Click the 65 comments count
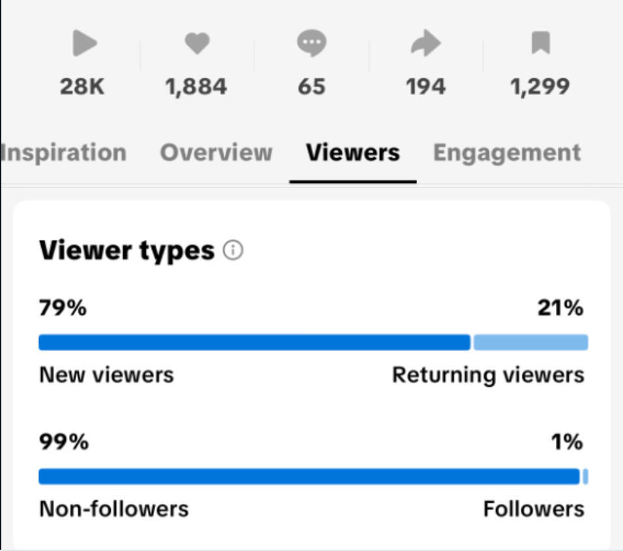The width and height of the screenshot is (623, 551). coord(311,87)
